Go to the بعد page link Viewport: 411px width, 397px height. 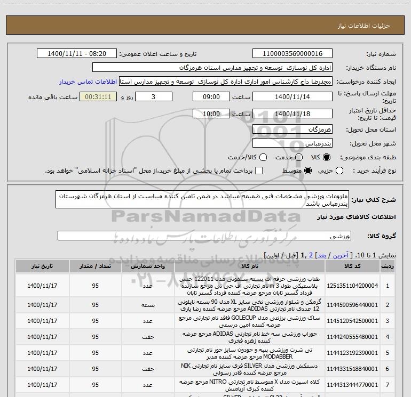(322, 255)
